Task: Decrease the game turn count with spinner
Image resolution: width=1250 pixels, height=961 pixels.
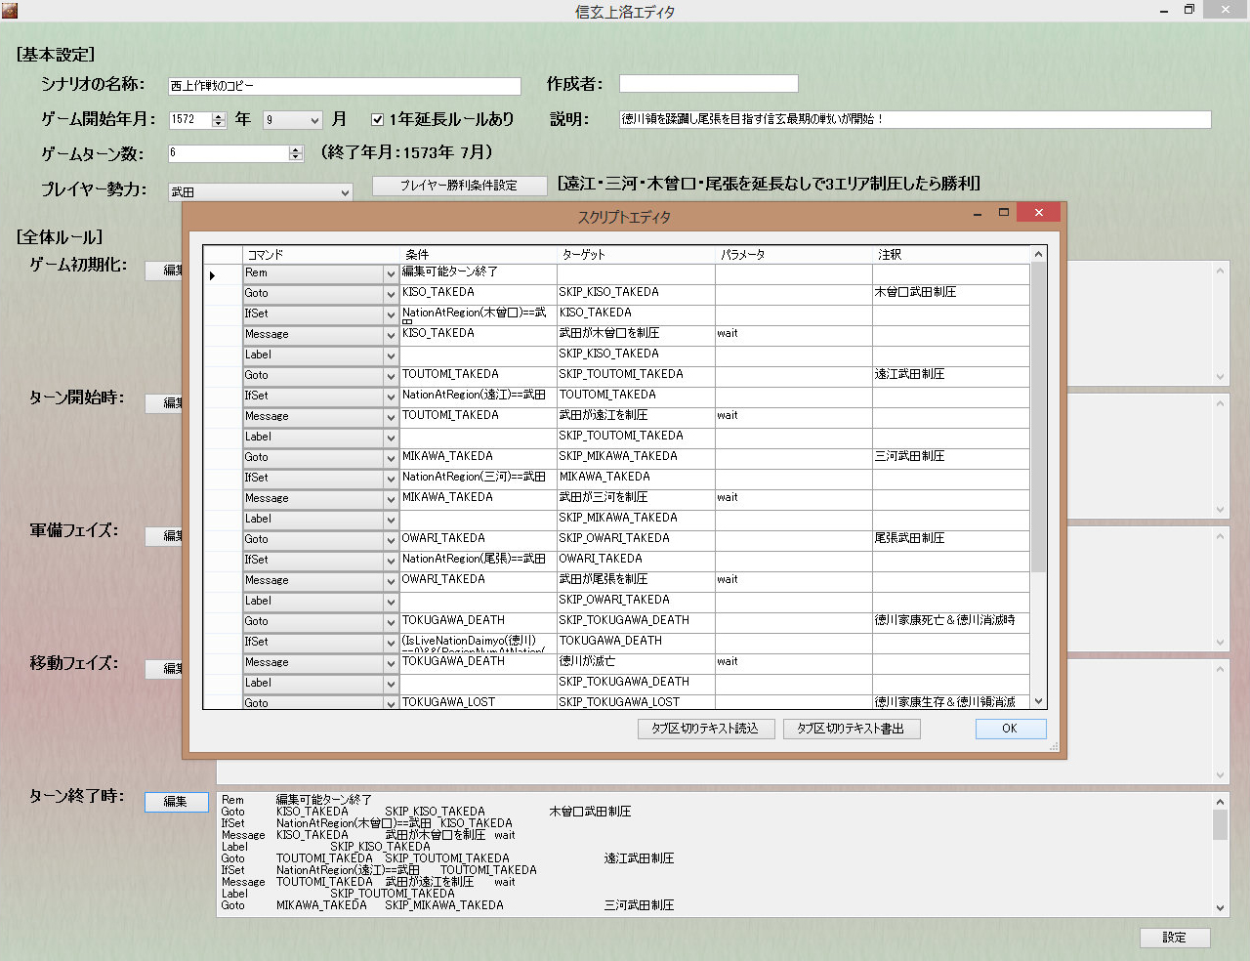Action: tap(296, 157)
